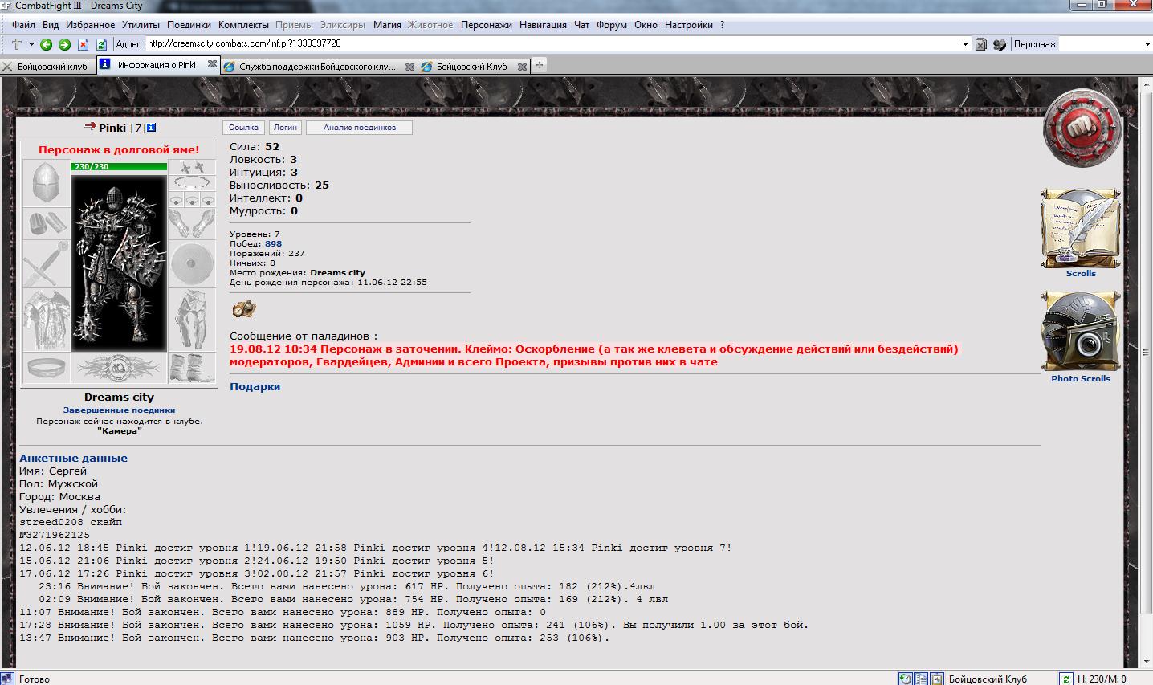Image resolution: width=1153 pixels, height=685 pixels.
Task: Open a new tab with the plus button
Action: [x=540, y=66]
